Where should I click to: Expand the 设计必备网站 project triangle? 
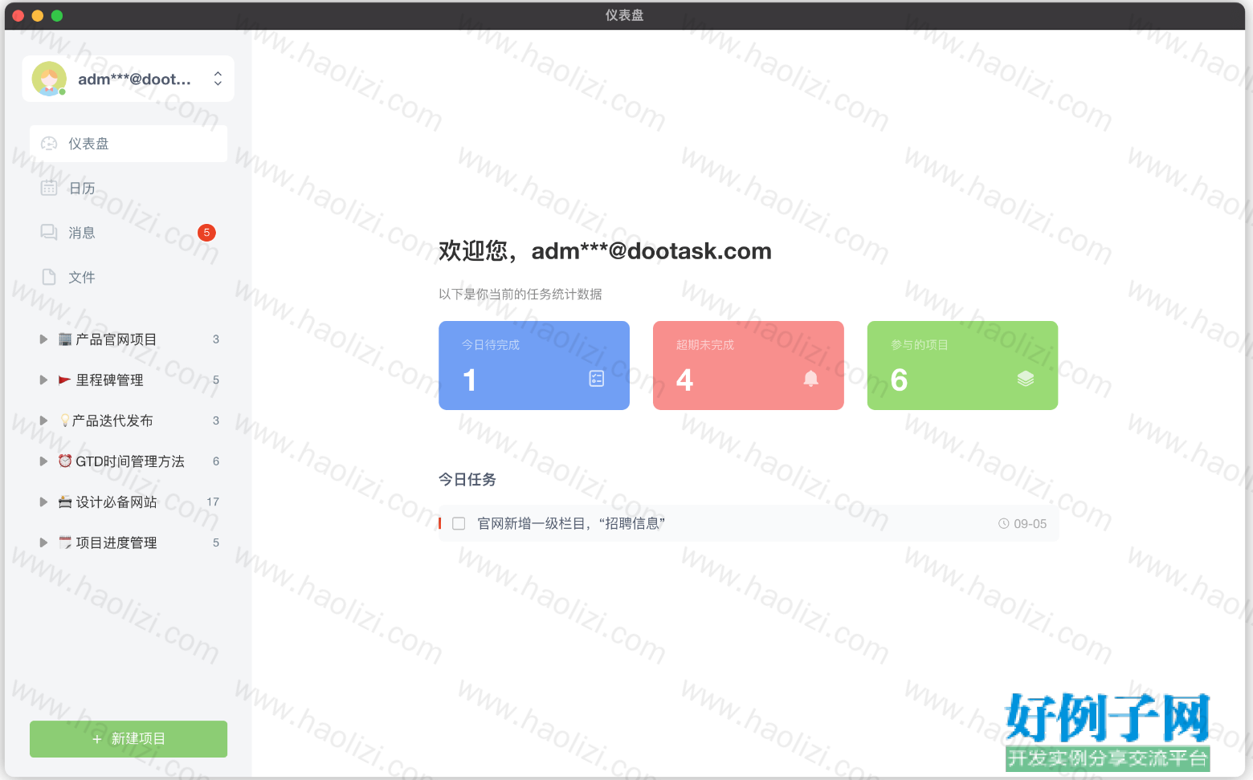click(x=43, y=502)
